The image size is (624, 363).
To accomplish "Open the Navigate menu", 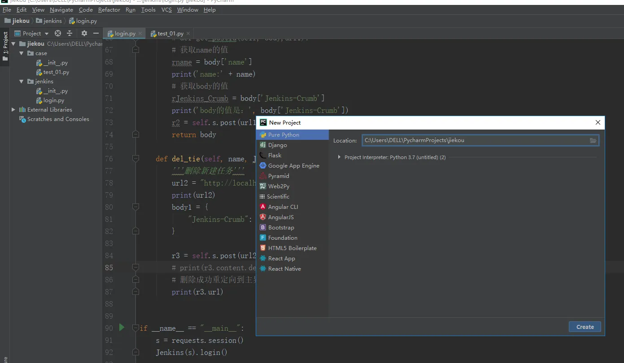I will (61, 9).
